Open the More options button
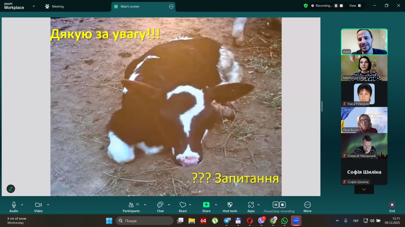This screenshot has height=227, width=405. click(307, 207)
